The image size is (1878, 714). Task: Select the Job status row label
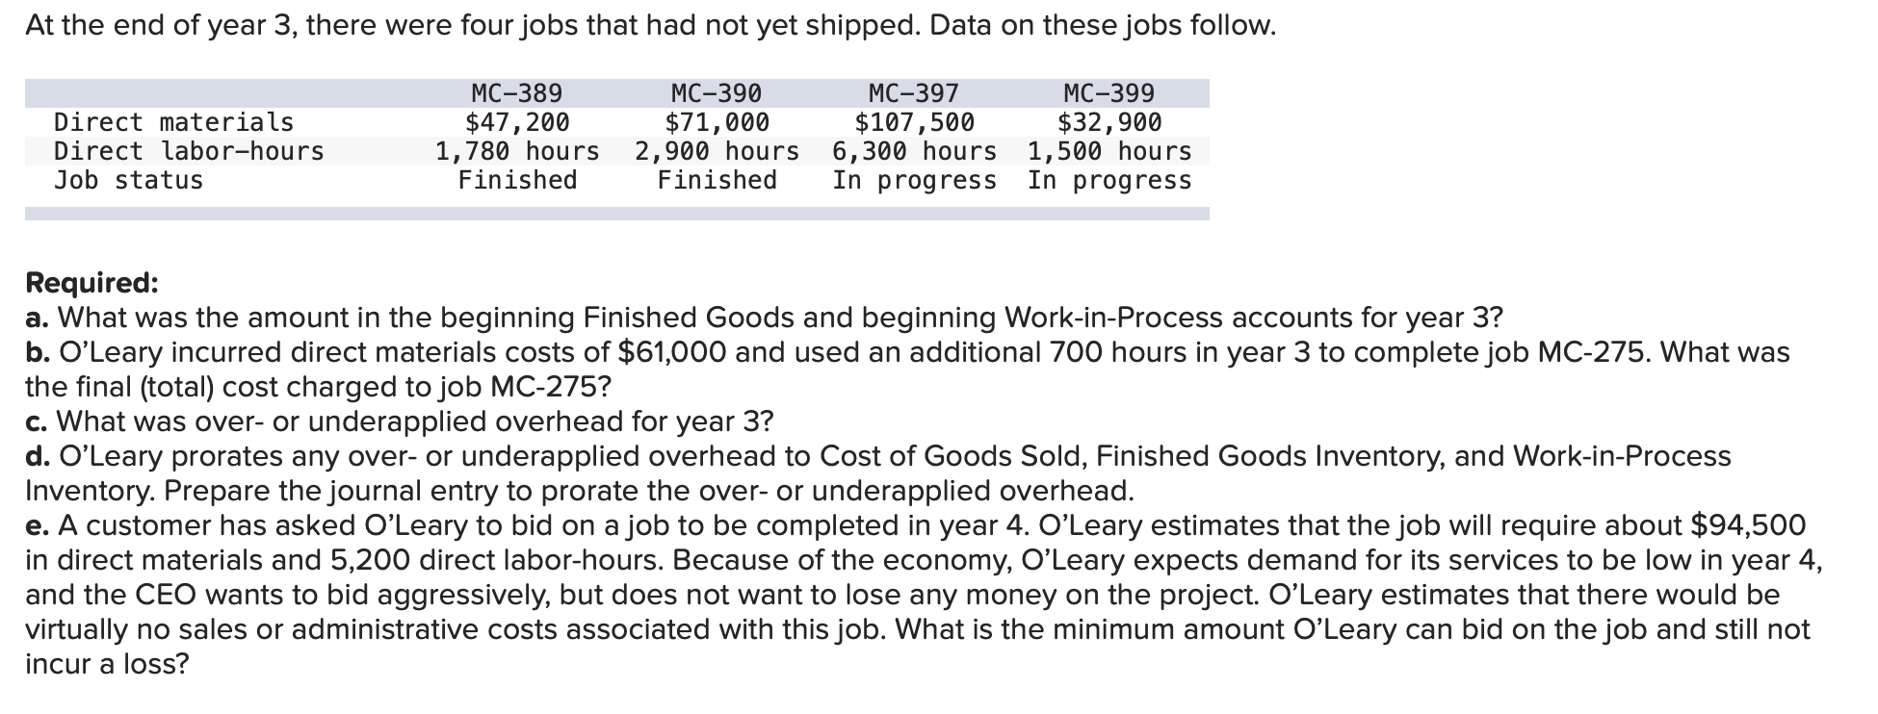pos(128,180)
